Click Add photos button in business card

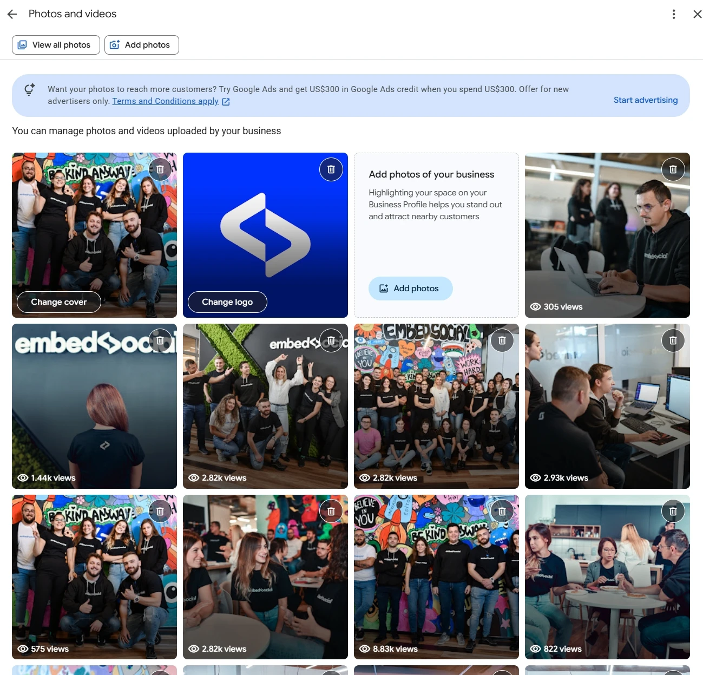pos(411,289)
